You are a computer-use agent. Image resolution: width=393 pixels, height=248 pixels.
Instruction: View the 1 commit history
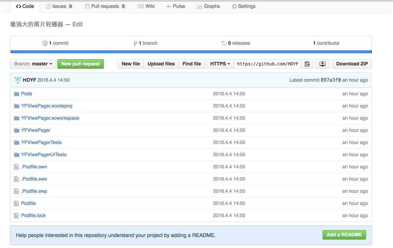(55, 43)
